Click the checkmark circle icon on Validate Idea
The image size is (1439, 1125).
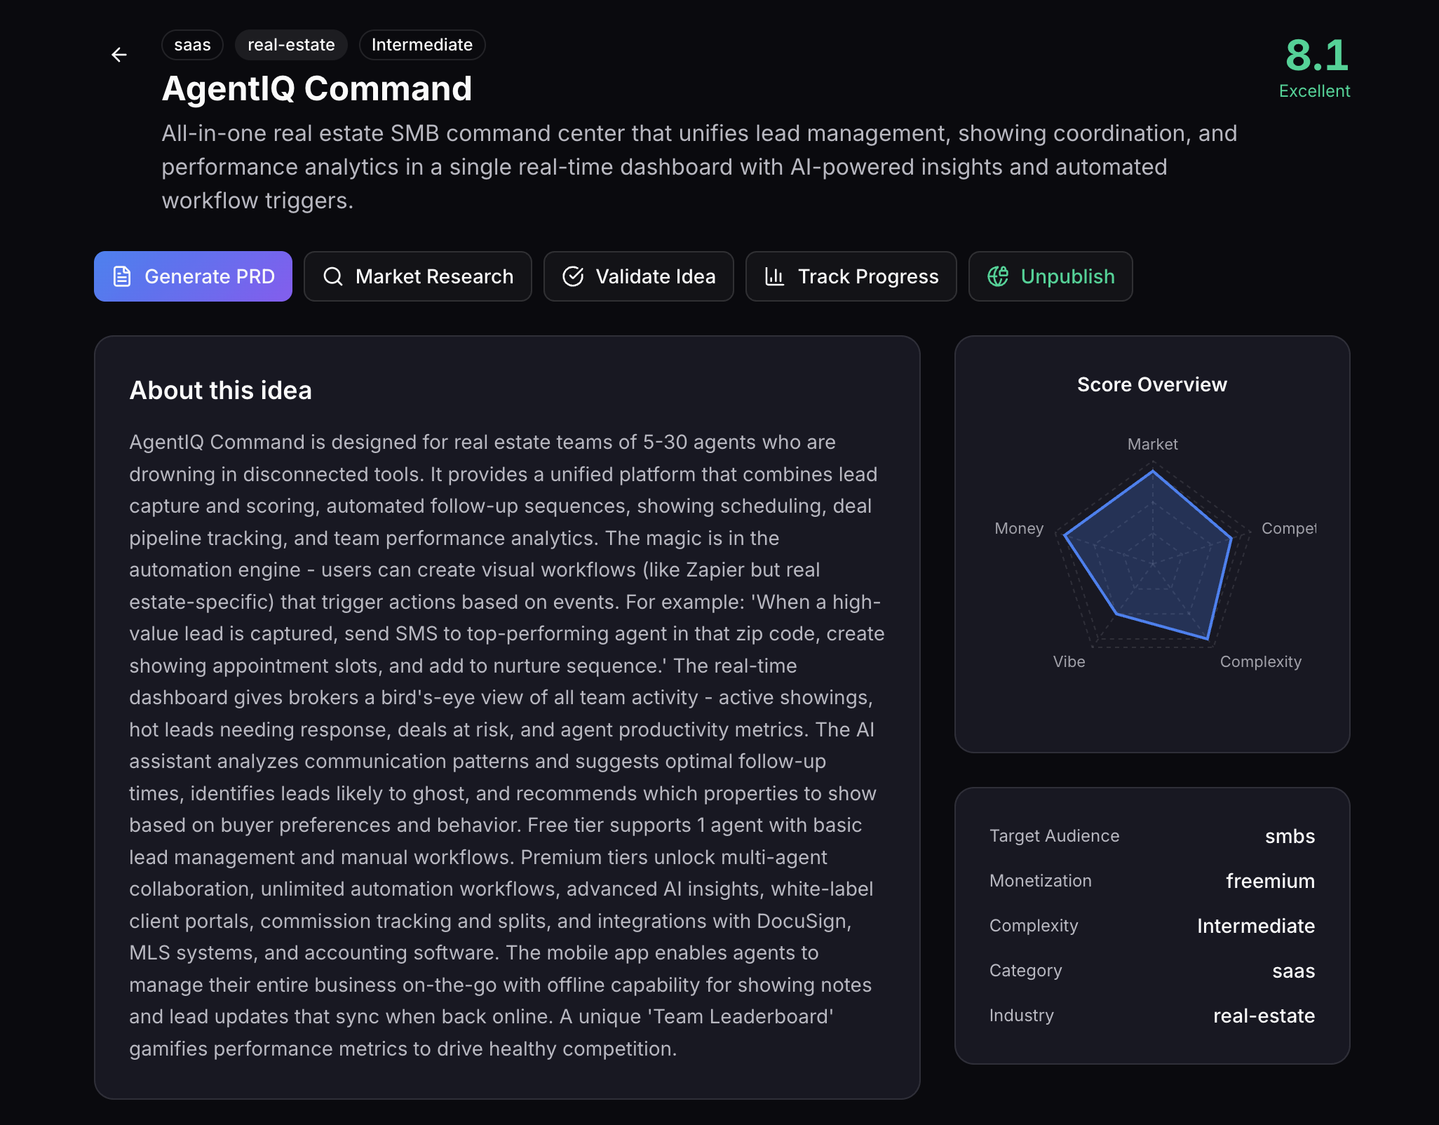coord(573,276)
